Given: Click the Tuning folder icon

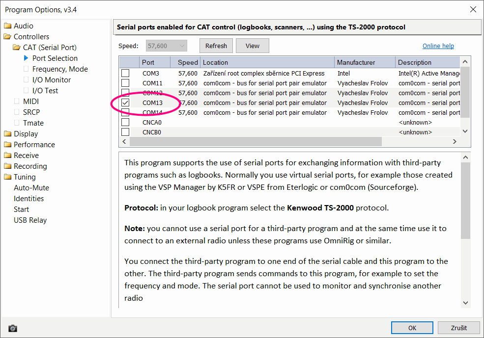Looking at the screenshot, I should (x=8, y=177).
